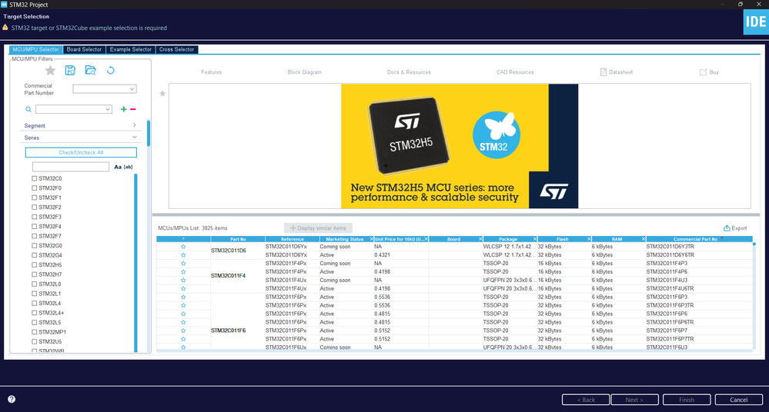Toggle the Aa match-case icon

click(x=118, y=167)
